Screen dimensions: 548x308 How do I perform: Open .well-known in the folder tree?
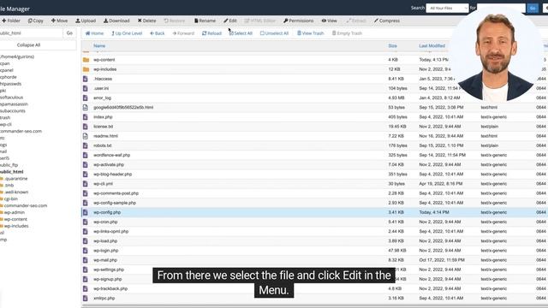tap(16, 192)
